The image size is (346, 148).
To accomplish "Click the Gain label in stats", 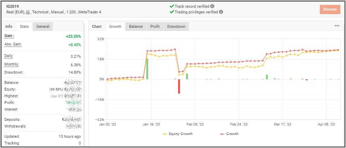I will tap(9, 36).
